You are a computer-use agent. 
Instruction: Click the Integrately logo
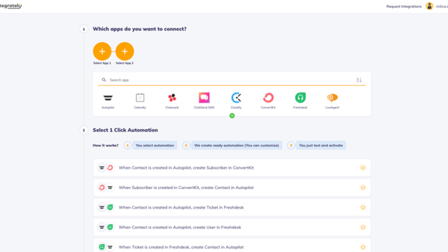pyautogui.click(x=11, y=6)
